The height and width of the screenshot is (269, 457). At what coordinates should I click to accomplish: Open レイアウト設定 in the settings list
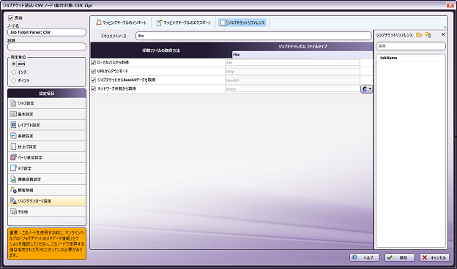(47, 125)
